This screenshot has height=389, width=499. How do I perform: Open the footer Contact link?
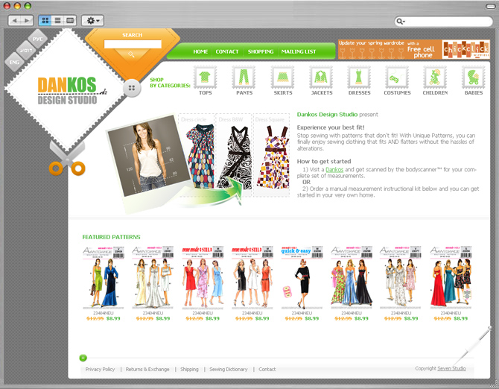pyautogui.click(x=267, y=370)
